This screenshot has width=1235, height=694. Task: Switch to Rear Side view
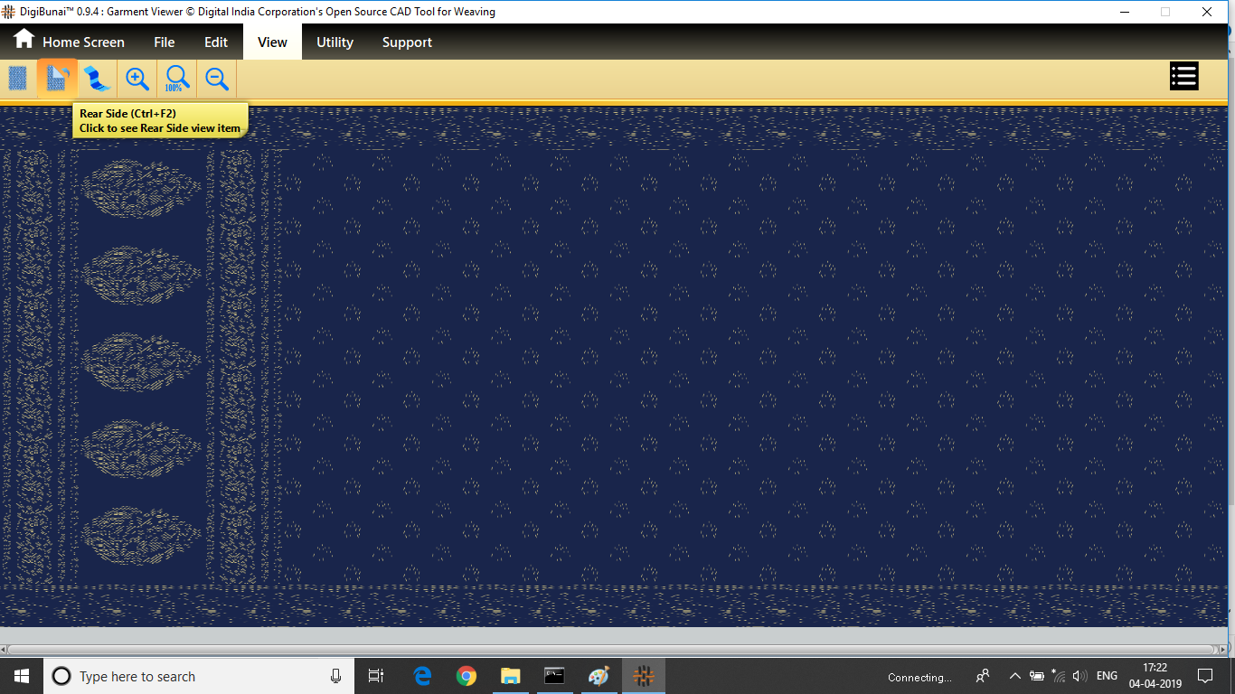[x=57, y=79]
